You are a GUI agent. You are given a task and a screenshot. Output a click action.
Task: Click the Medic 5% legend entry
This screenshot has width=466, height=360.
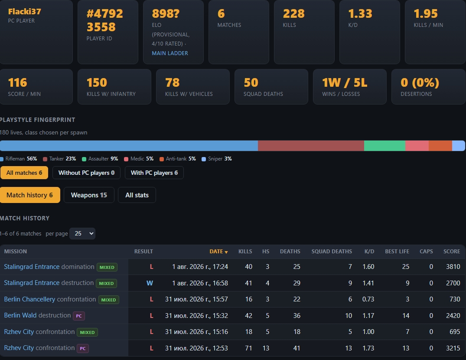[139, 159]
